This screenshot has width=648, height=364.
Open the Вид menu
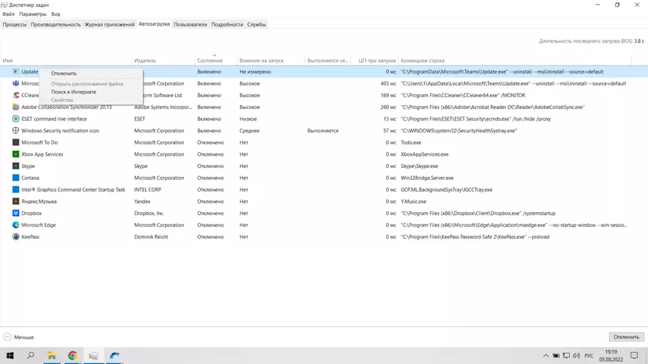pos(55,14)
